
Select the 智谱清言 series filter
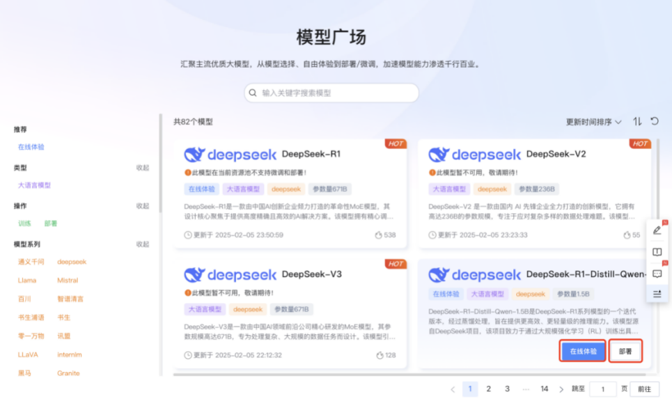pos(70,299)
